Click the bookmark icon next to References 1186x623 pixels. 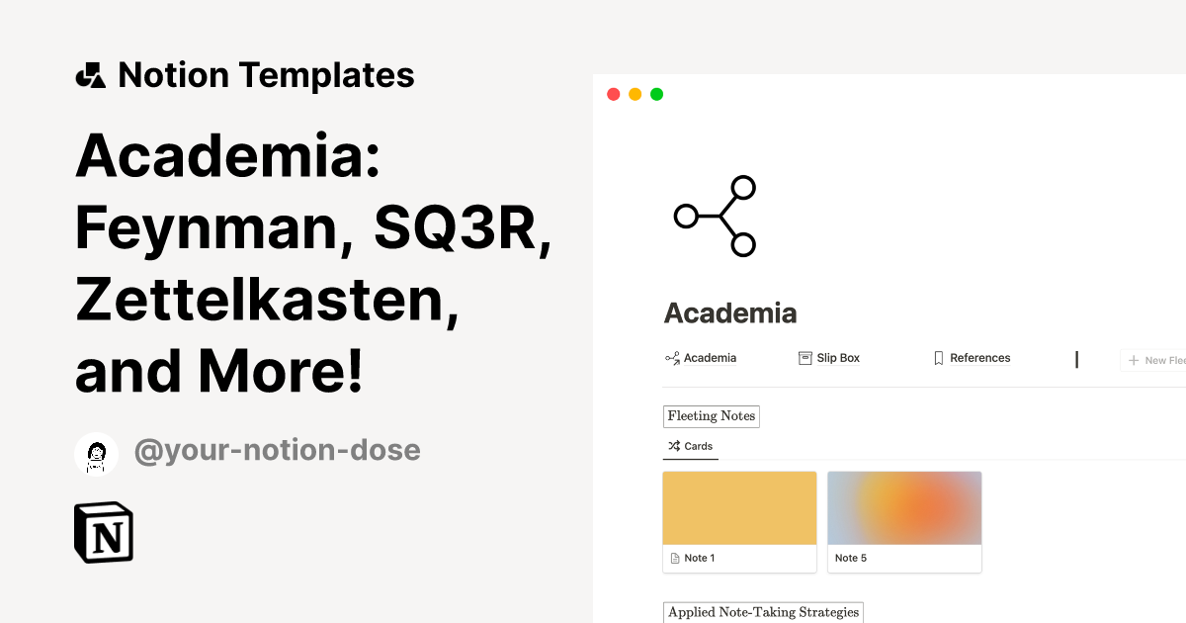pyautogui.click(x=937, y=357)
